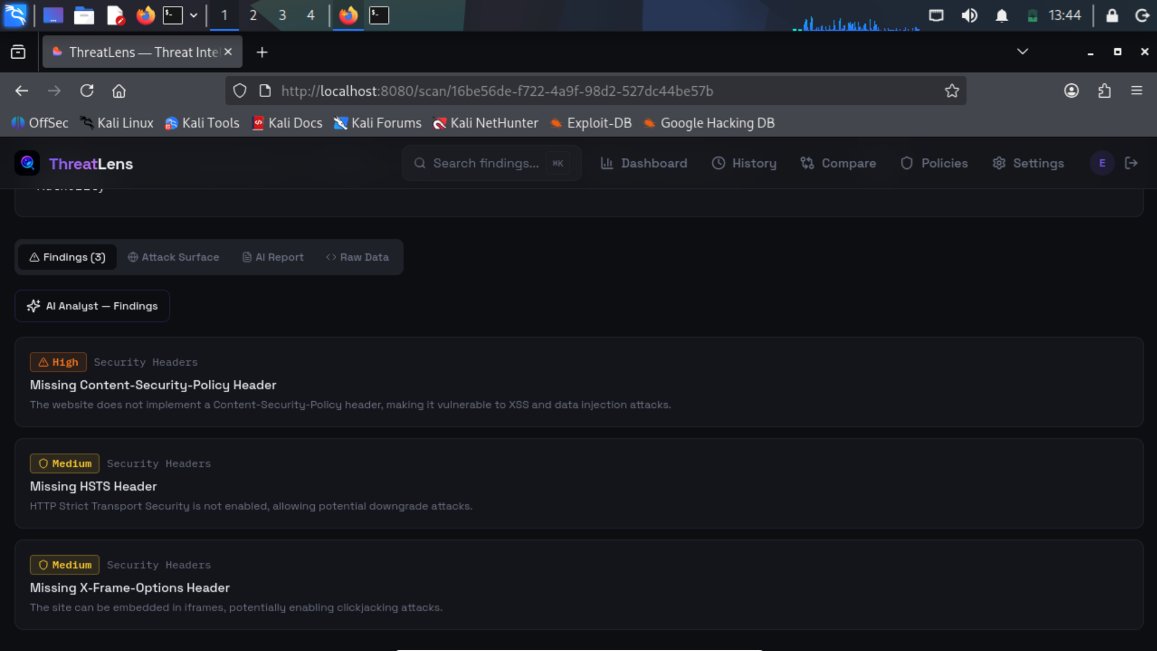Open the Kali Tools bookmark
The width and height of the screenshot is (1157, 651).
pos(203,123)
